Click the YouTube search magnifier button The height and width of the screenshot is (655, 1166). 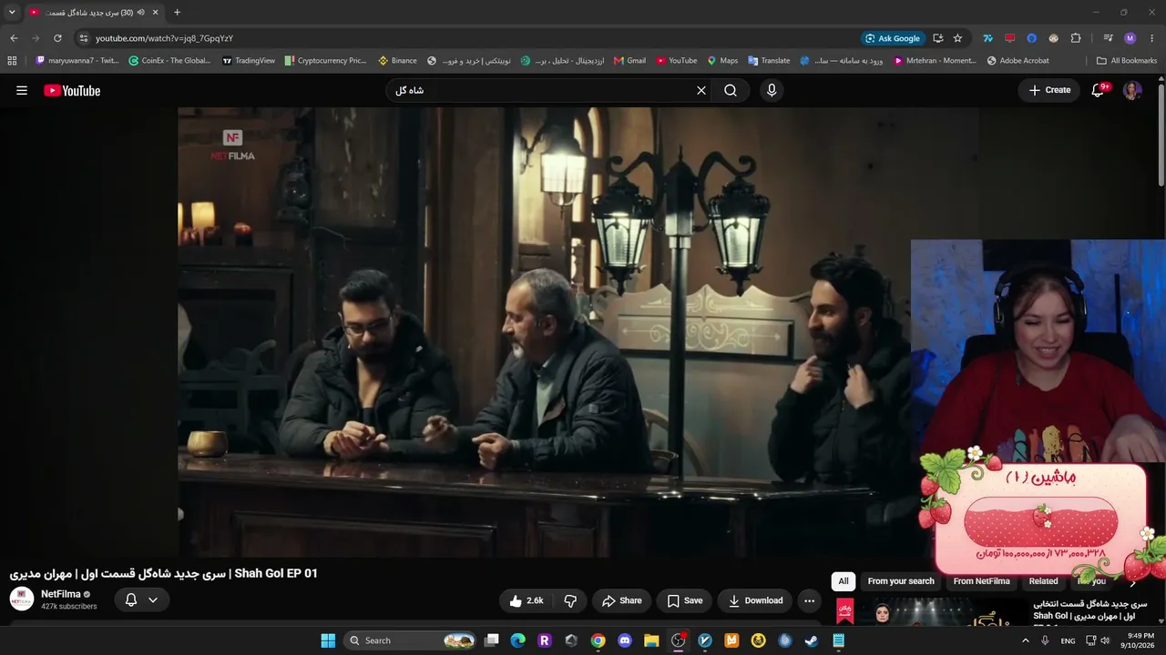731,90
